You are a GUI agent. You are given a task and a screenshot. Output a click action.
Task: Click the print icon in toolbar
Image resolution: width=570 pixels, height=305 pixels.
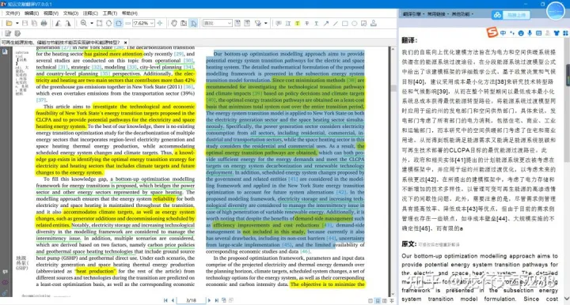[x=44, y=23]
